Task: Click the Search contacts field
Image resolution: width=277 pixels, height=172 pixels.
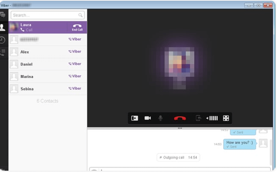Action: pyautogui.click(x=47, y=15)
